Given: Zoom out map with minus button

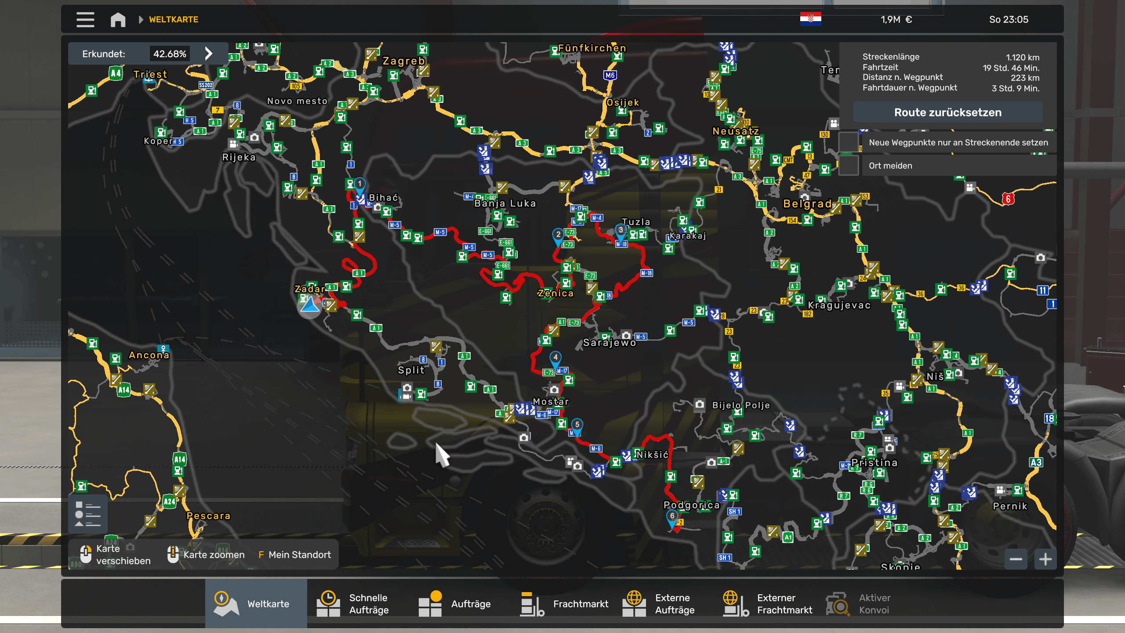Looking at the screenshot, I should pos(1016,559).
